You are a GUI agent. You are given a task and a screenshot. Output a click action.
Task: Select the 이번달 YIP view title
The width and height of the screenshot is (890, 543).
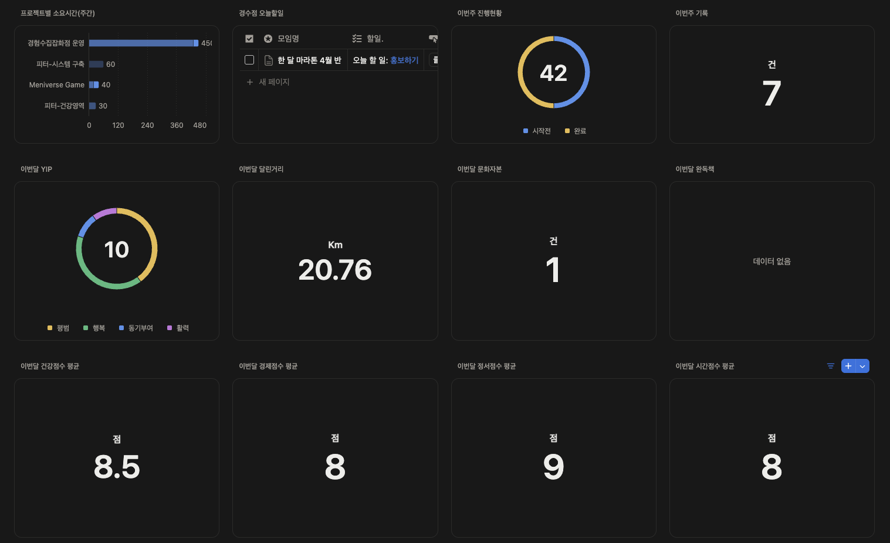tap(36, 169)
